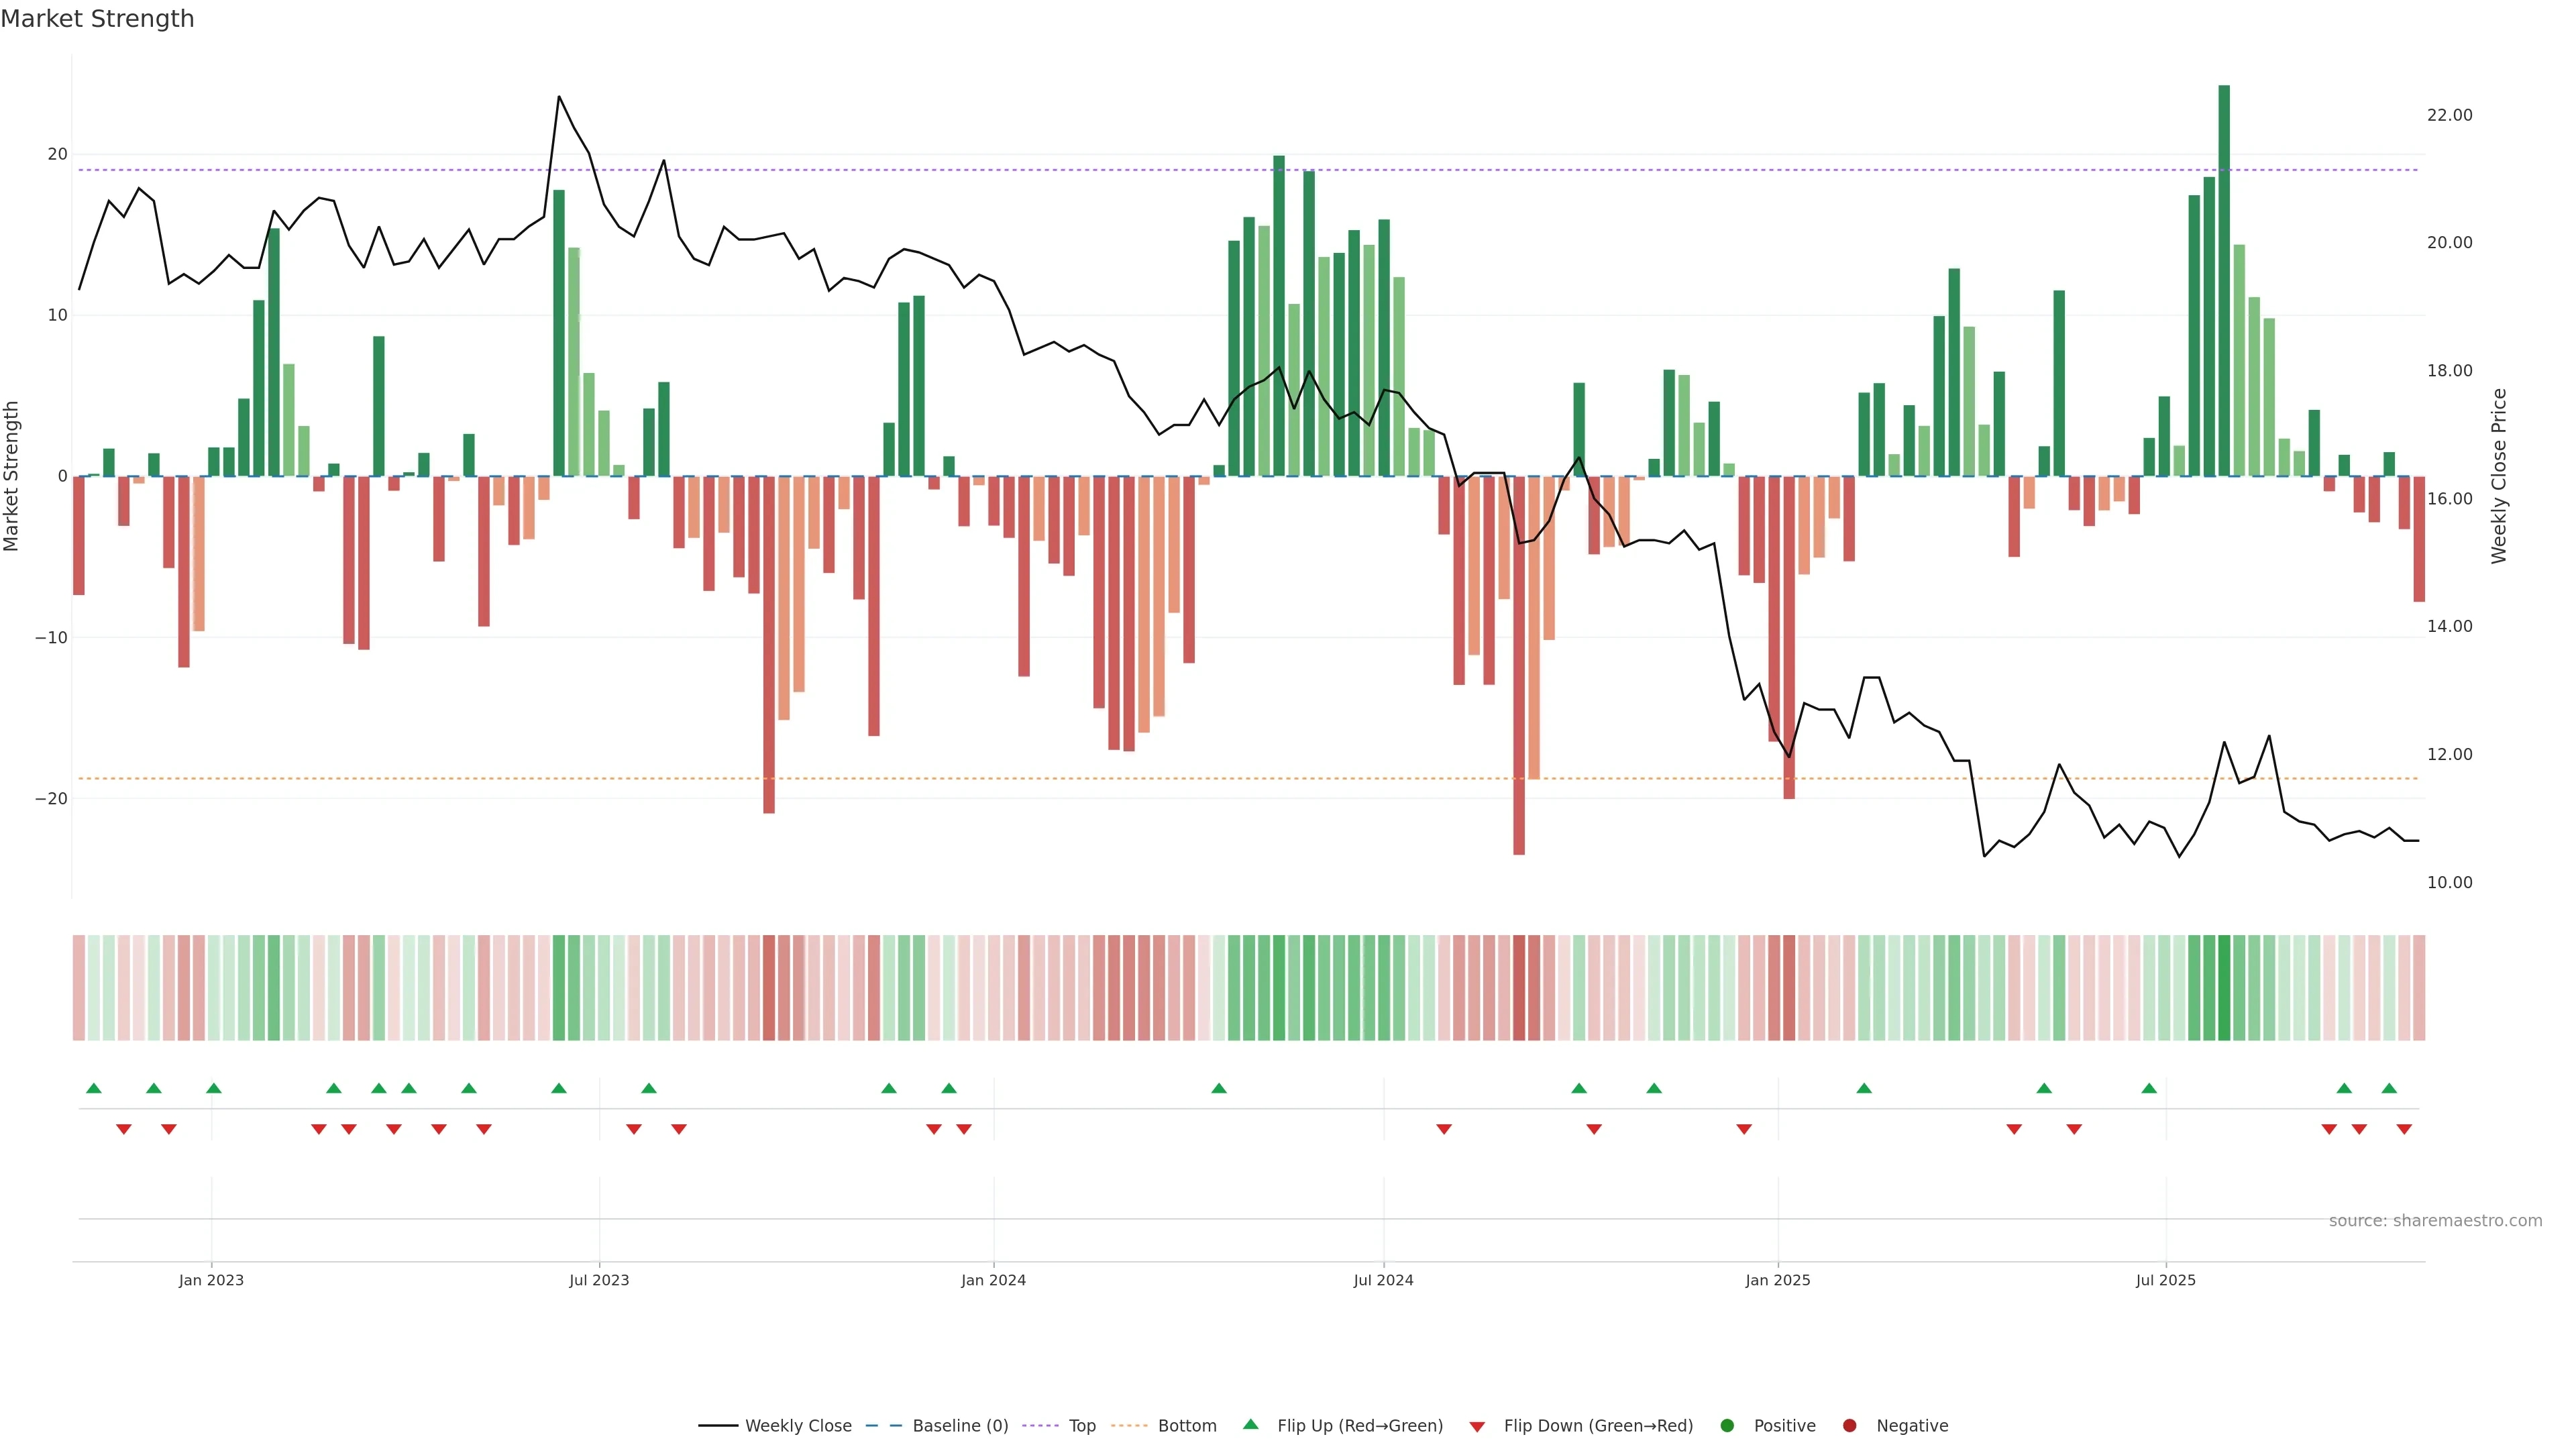Click the rightmost red flip-down triangle marker

(x=2404, y=1129)
